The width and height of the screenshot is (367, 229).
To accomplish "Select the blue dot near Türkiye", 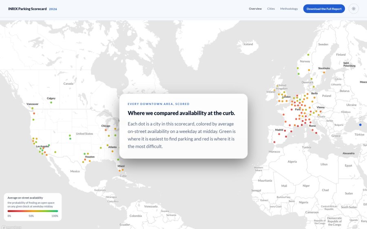I will click(360, 124).
